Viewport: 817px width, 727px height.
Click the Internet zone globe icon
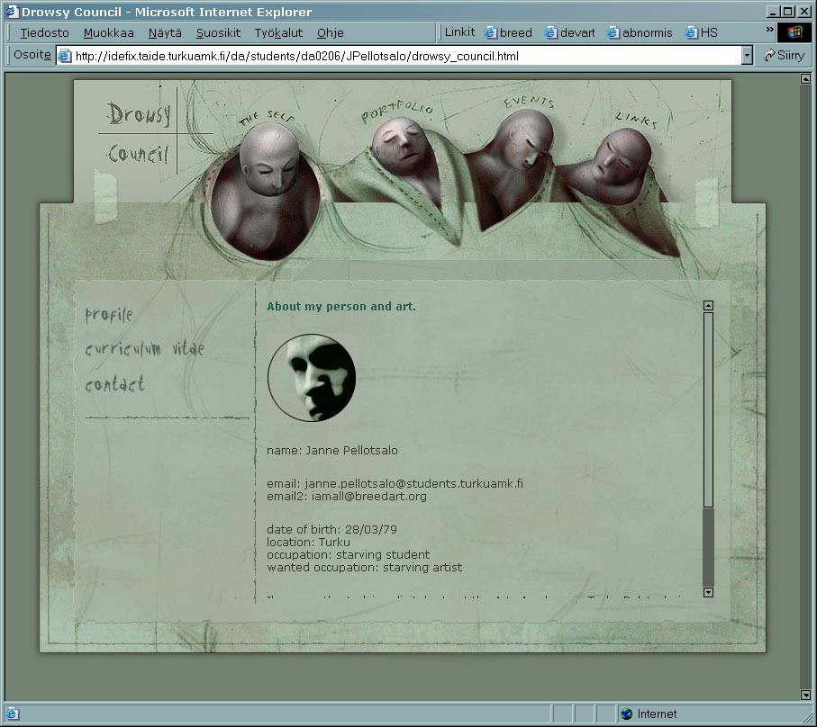pos(627,714)
